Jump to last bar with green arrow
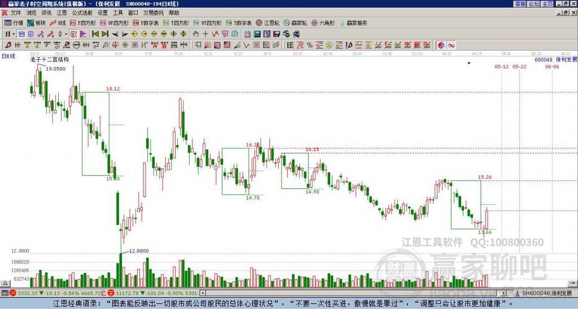The image size is (578, 309). pyautogui.click(x=105, y=34)
